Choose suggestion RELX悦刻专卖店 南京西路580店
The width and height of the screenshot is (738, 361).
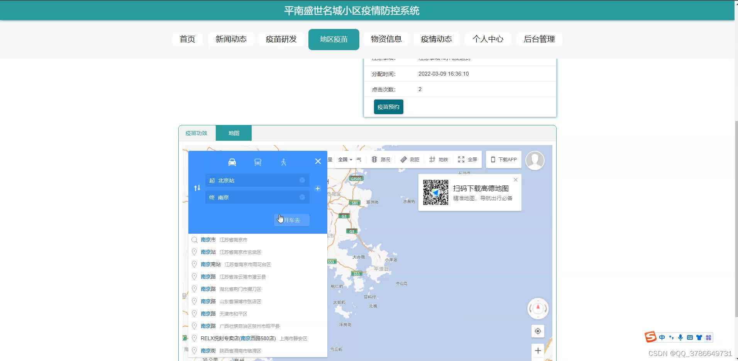point(258,338)
